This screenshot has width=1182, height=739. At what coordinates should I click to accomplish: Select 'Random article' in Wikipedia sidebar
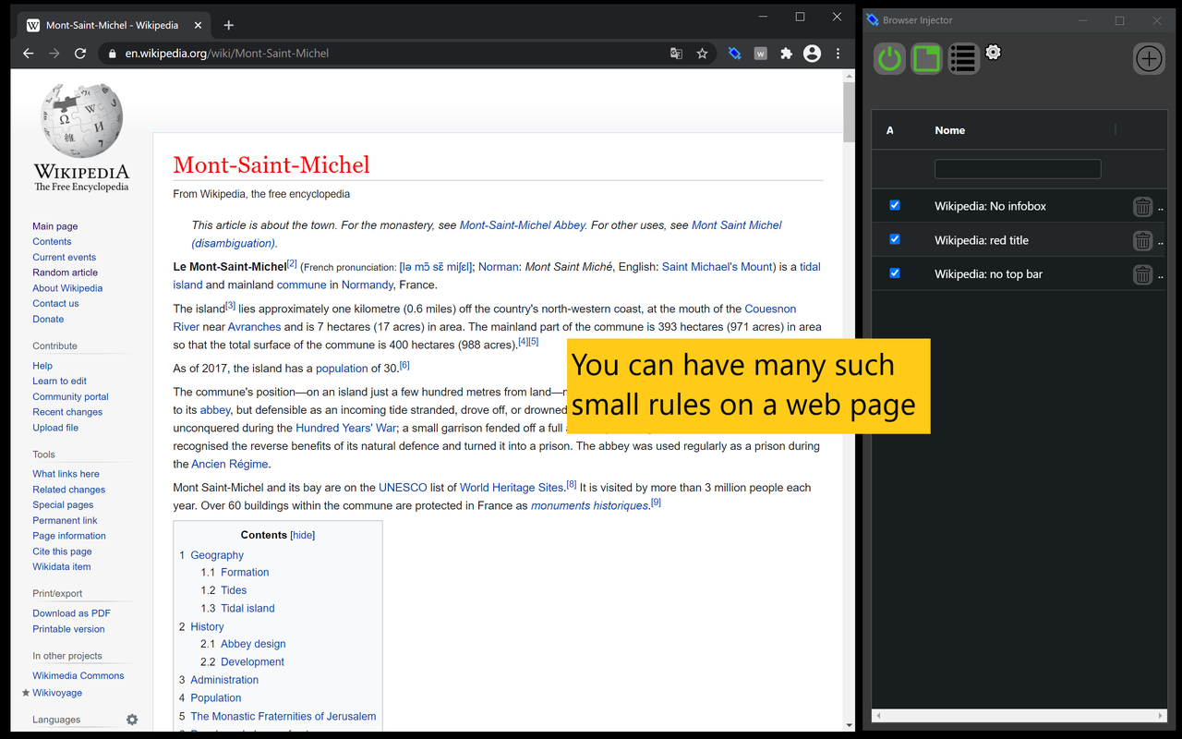click(65, 272)
